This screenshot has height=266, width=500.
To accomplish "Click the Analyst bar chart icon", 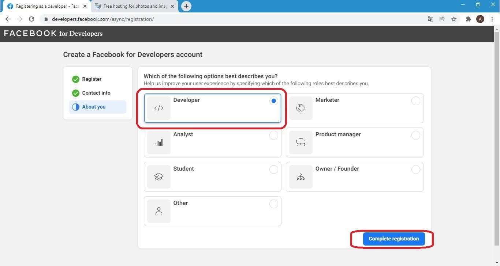I will (x=159, y=142).
